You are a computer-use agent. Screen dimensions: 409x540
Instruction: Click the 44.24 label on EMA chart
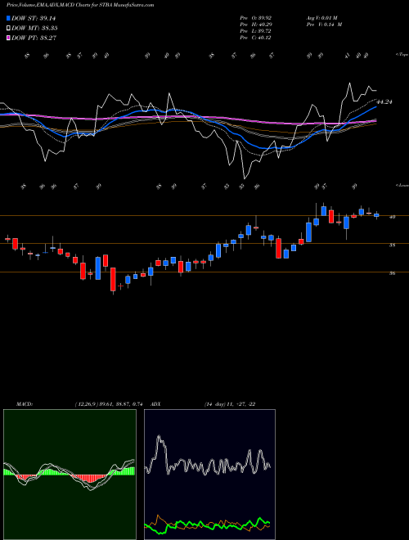pos(384,102)
